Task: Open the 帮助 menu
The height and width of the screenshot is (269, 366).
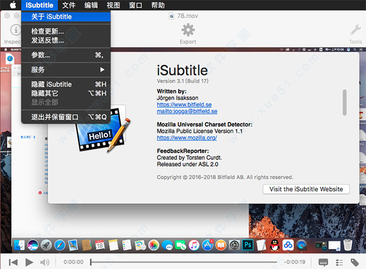Action: point(158,5)
